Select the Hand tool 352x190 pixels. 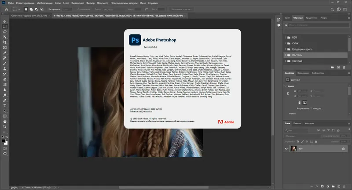point(5,122)
